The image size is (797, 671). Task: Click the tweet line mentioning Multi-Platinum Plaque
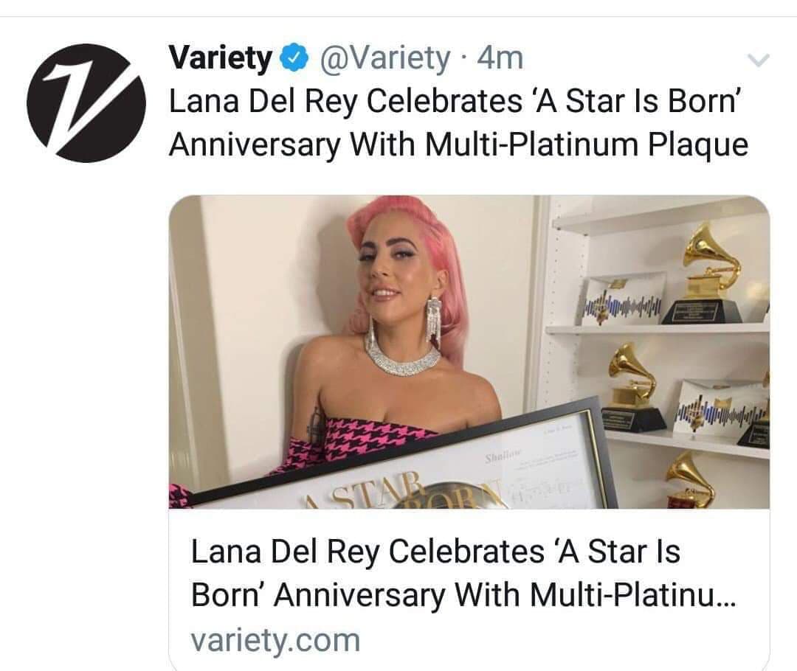tap(458, 144)
